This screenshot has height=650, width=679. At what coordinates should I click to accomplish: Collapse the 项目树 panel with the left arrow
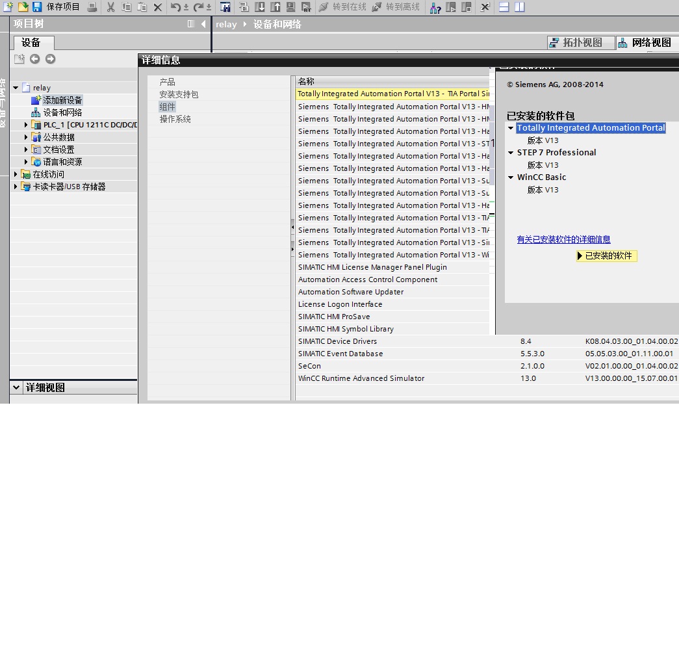[x=203, y=24]
